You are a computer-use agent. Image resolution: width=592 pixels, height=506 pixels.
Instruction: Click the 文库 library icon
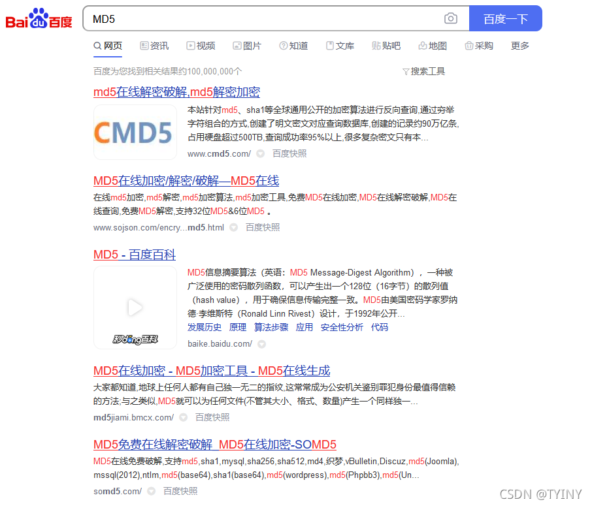pyautogui.click(x=329, y=46)
